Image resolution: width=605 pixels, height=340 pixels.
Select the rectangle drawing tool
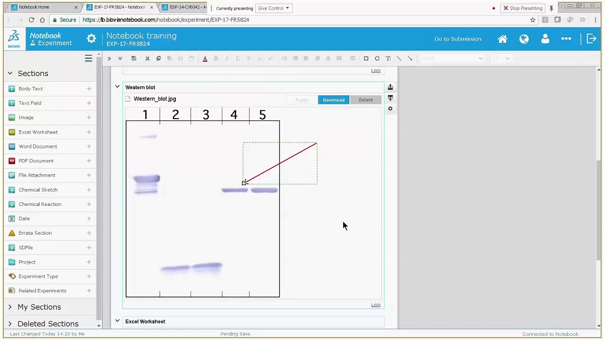pyautogui.click(x=366, y=59)
